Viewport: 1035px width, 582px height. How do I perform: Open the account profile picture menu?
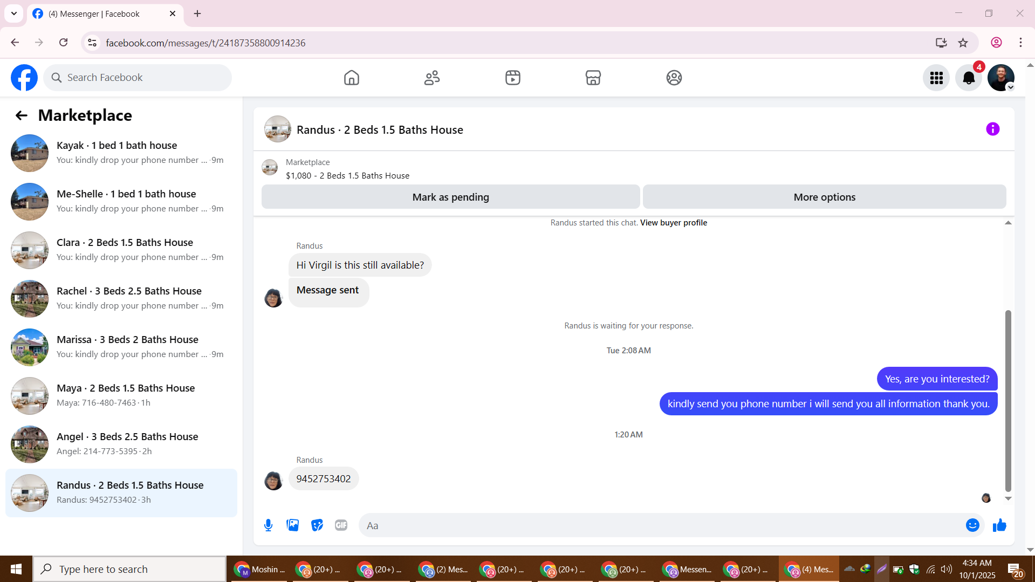[1001, 78]
